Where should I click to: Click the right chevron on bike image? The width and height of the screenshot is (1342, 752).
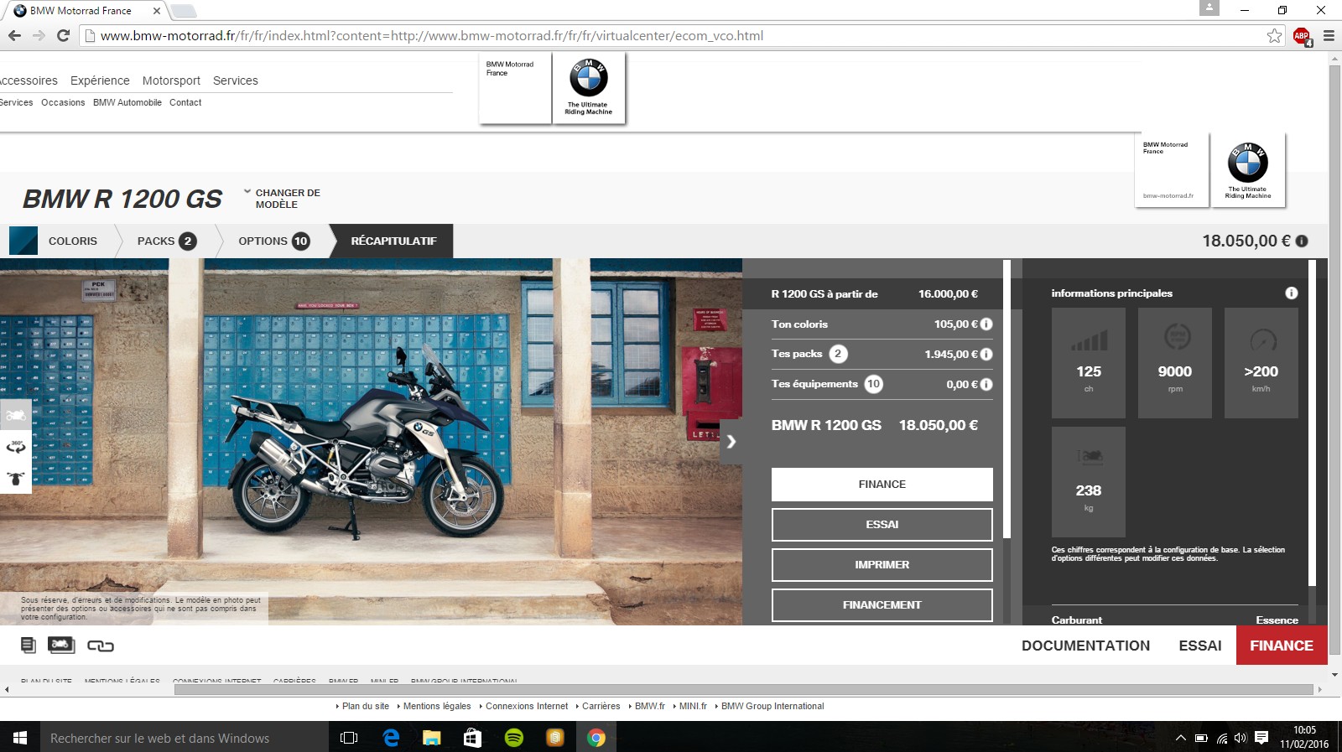731,442
